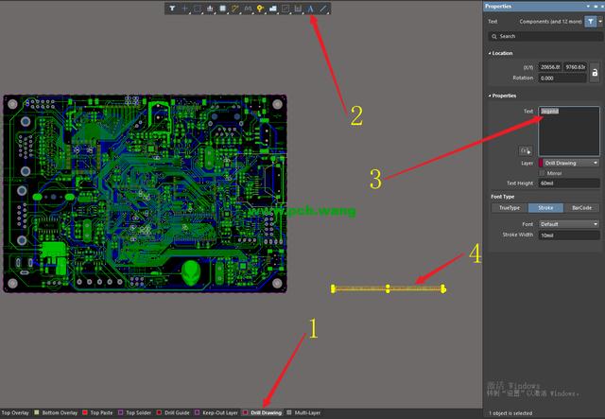Switch to the Top Overlay layer tab
Viewport: 605px width, 419px height.
pos(15,412)
